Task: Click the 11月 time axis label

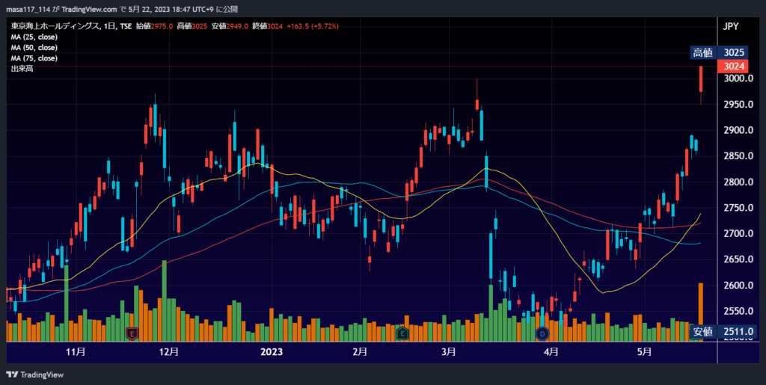Action: coord(76,352)
